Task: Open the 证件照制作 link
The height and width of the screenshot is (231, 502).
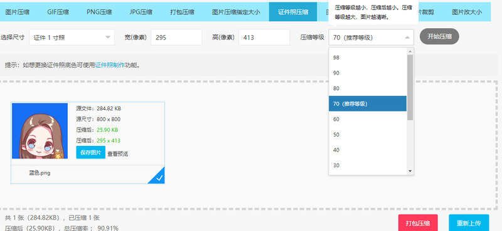Action: pyautogui.click(x=110, y=65)
